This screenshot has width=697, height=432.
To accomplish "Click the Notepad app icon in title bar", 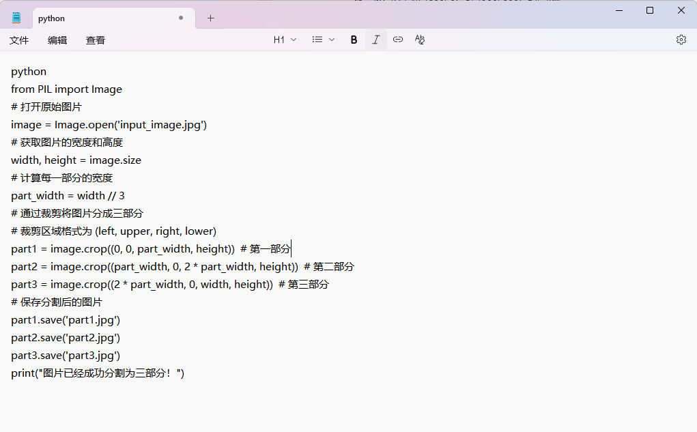I will tap(16, 18).
